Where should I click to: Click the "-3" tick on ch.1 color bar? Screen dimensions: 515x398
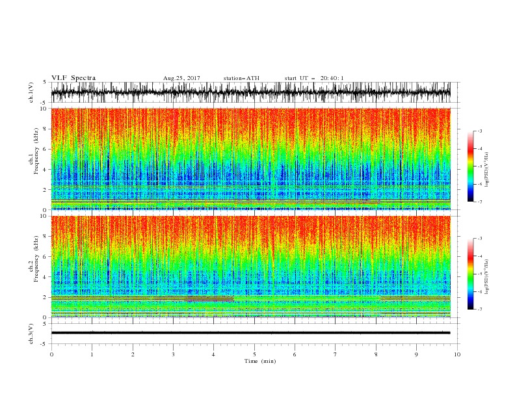pos(479,131)
